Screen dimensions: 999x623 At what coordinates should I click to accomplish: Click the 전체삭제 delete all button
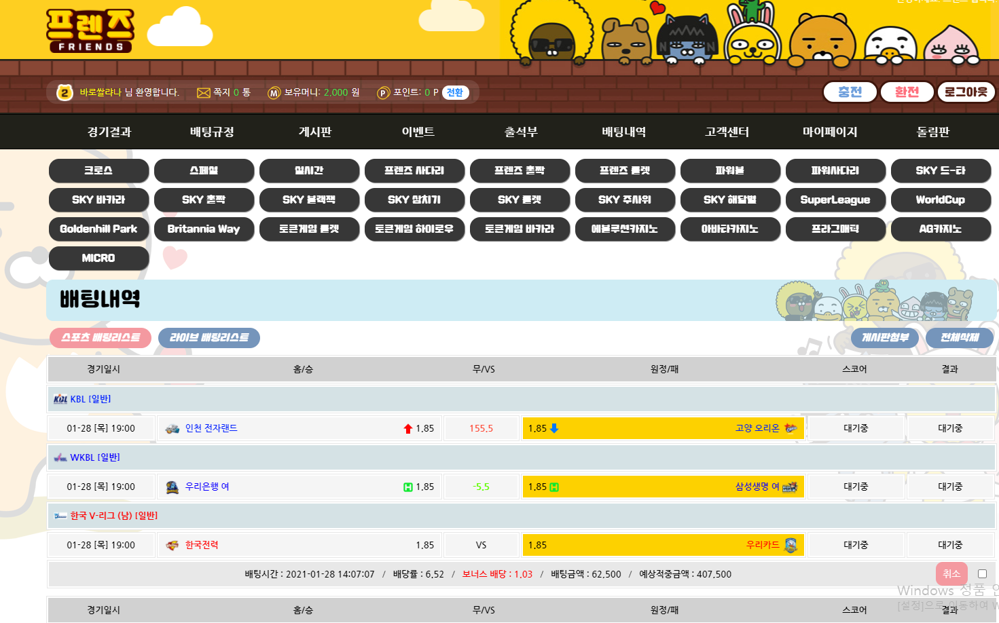click(959, 337)
